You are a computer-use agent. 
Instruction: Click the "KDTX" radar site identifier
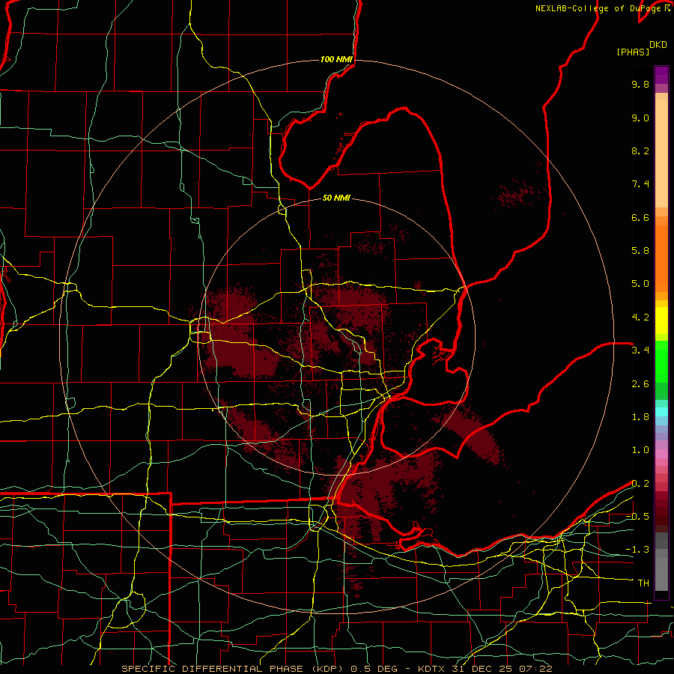[x=431, y=669]
